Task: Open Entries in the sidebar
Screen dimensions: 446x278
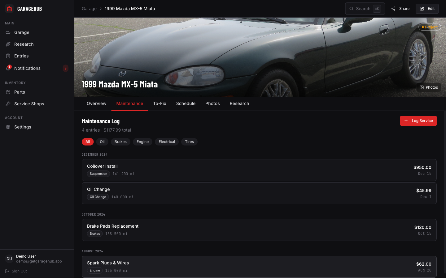Action: pyautogui.click(x=37, y=56)
